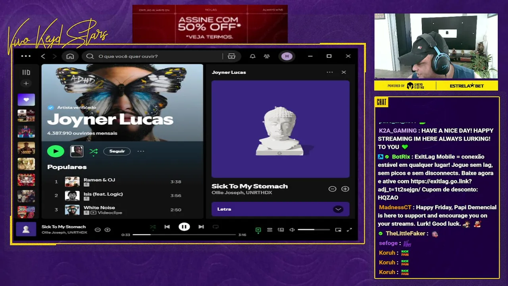Open the Spotify Home page
Viewport: 508px width, 286px height.
pyautogui.click(x=70, y=56)
